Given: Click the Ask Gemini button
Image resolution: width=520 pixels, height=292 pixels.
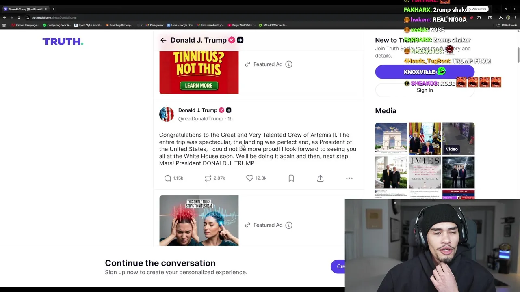Looking at the screenshot, I should (477, 9).
